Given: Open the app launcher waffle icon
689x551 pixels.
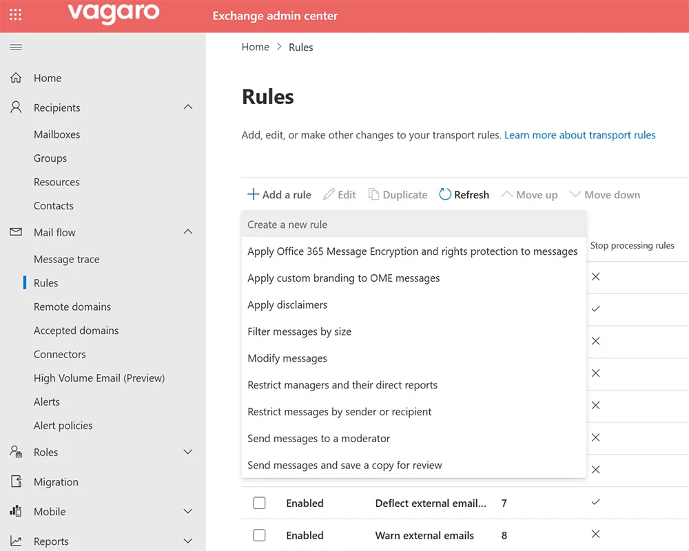Looking at the screenshot, I should (15, 15).
